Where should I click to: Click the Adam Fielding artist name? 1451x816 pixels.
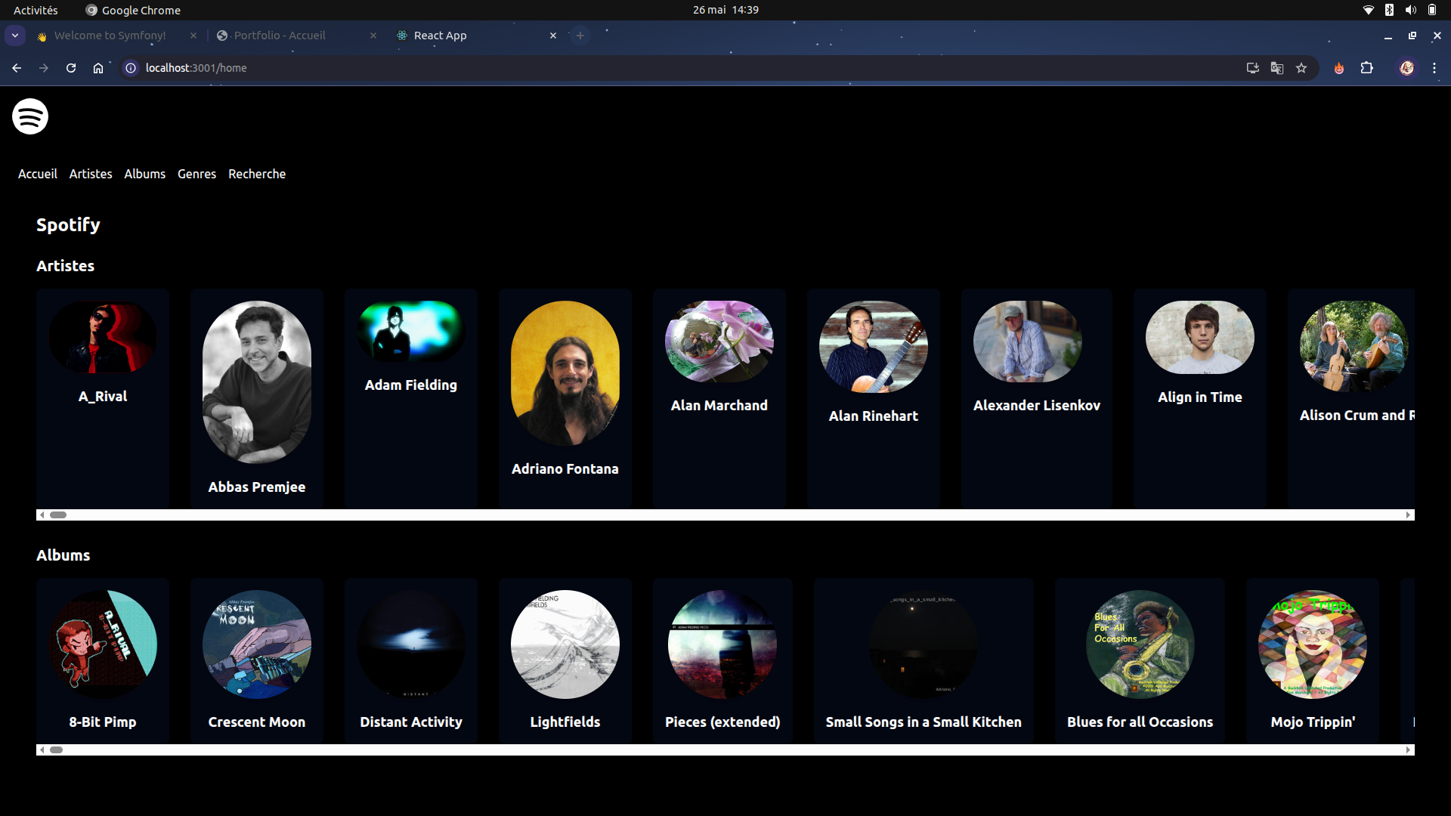pyautogui.click(x=411, y=385)
